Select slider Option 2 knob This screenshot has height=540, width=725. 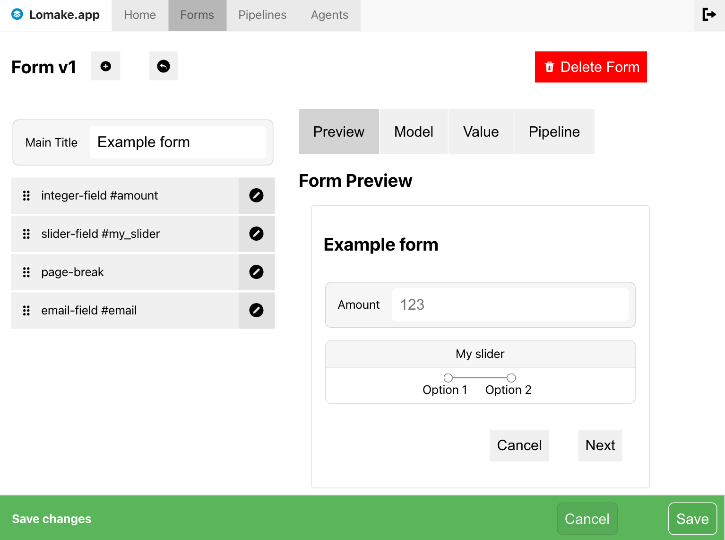pyautogui.click(x=511, y=378)
